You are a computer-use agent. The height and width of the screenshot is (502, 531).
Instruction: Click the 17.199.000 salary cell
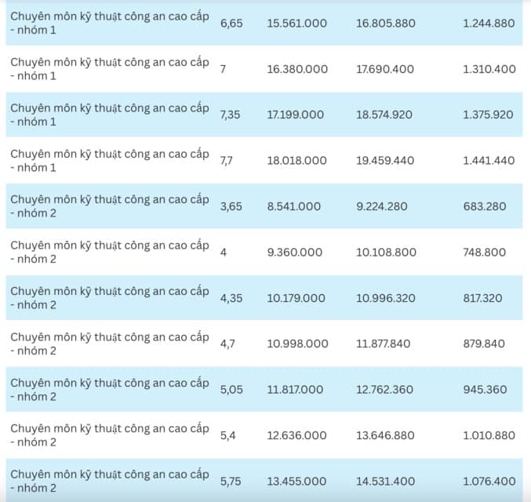[x=295, y=115]
